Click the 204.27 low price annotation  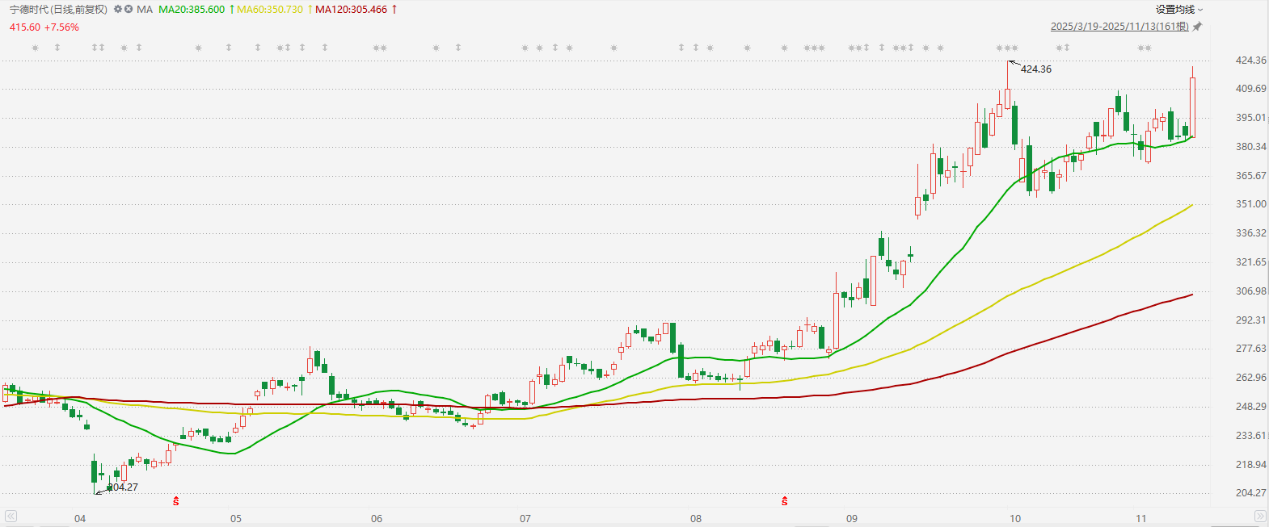click(123, 487)
